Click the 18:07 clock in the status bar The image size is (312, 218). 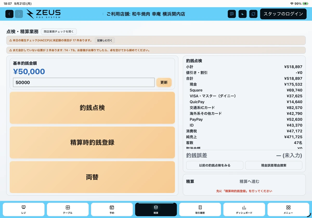8,4
